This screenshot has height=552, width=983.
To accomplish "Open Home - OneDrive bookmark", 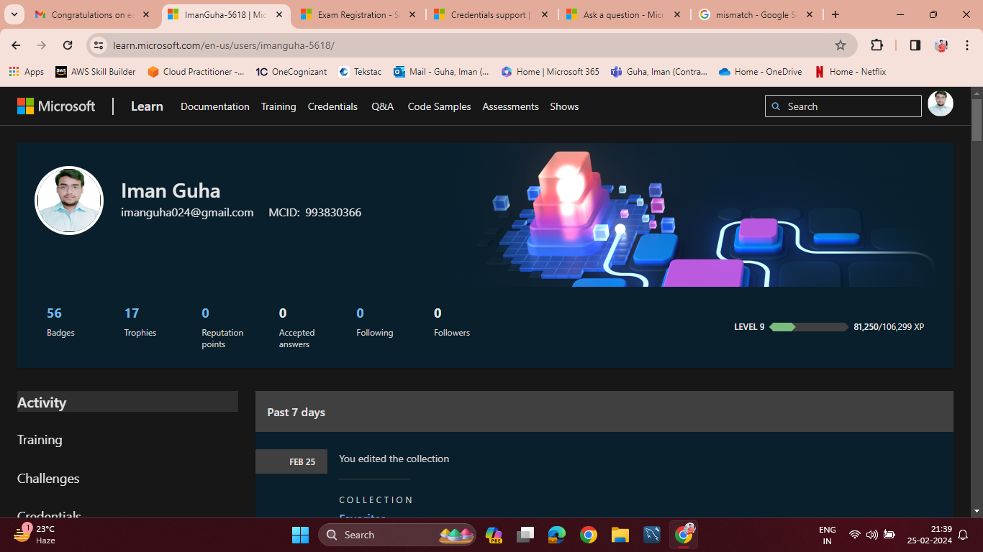I will (x=761, y=72).
